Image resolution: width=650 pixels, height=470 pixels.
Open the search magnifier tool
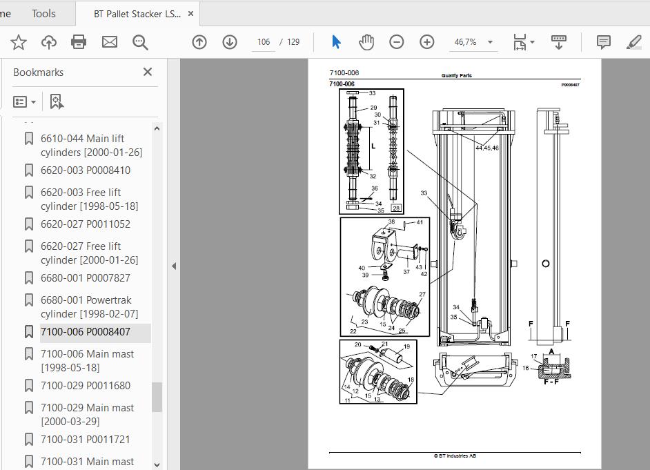coord(140,43)
